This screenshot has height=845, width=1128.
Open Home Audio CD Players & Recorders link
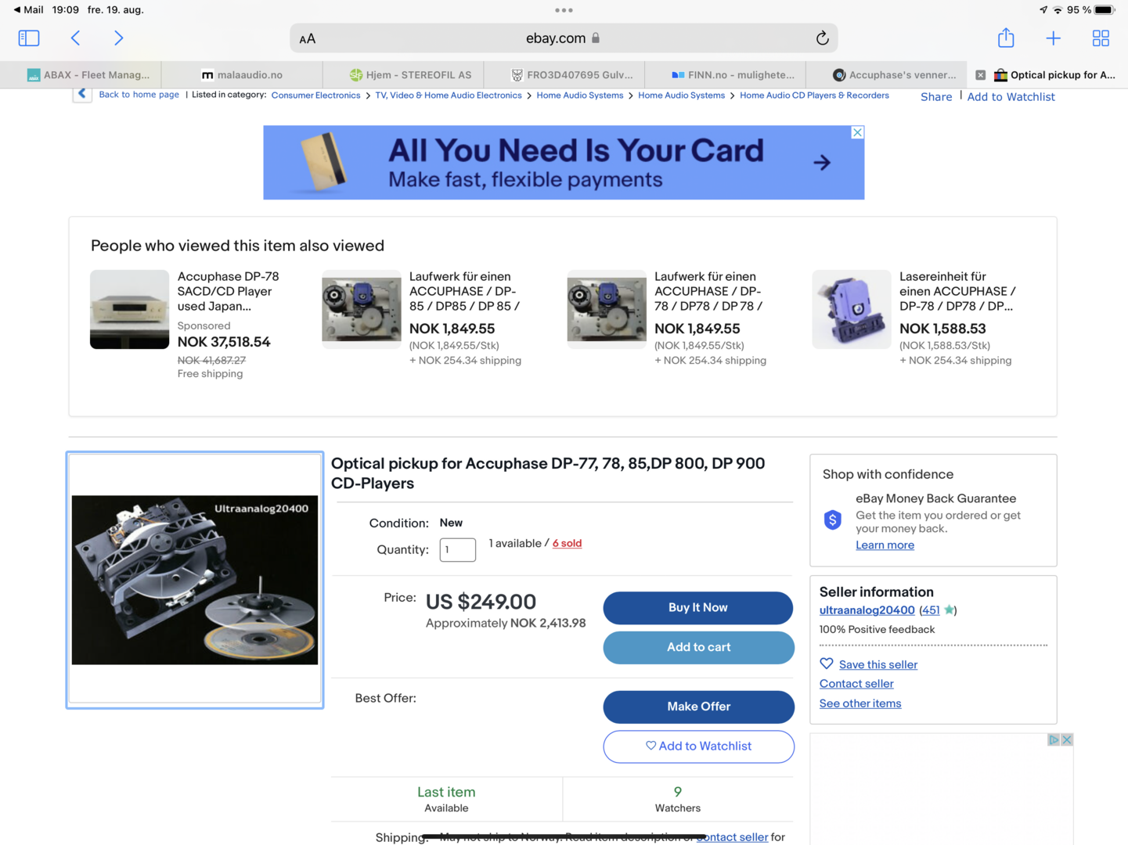[814, 95]
